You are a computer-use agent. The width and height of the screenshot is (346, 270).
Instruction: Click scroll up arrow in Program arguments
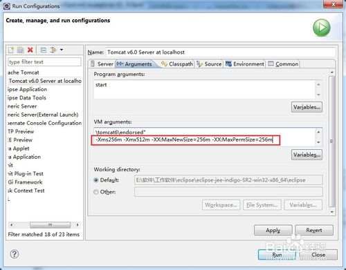pyautogui.click(x=318, y=84)
